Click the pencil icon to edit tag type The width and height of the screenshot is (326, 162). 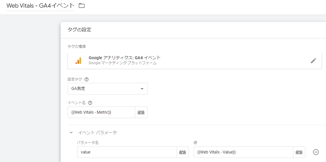313,61
